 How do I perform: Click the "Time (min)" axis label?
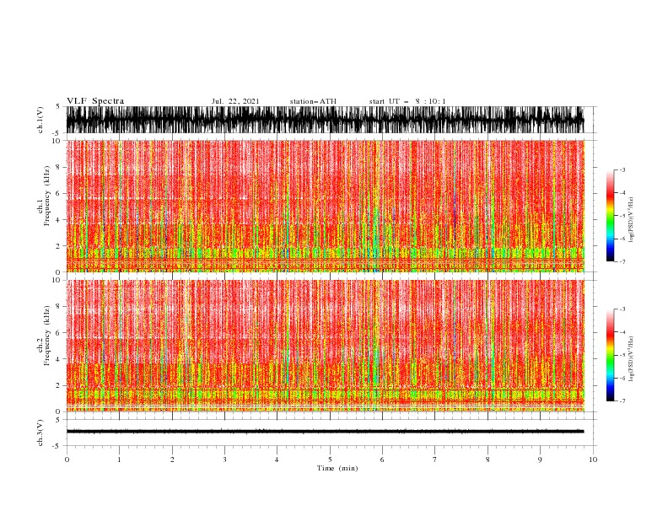pos(337,468)
